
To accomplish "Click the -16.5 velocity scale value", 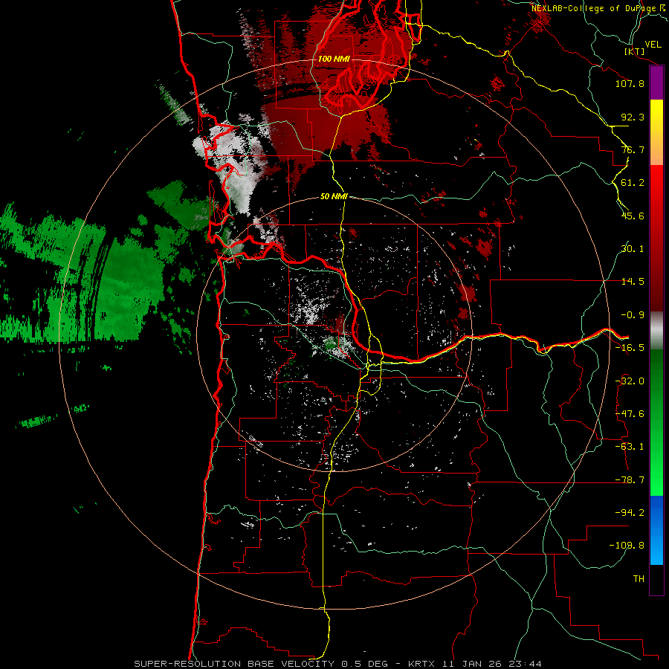I will (x=630, y=348).
